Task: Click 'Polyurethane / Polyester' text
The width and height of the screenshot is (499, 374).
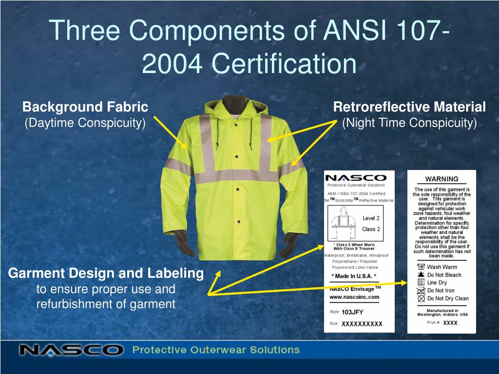Action: point(355,262)
